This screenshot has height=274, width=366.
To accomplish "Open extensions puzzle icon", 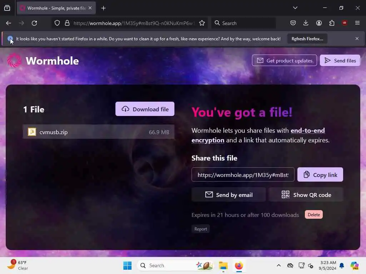I will tap(332, 23).
